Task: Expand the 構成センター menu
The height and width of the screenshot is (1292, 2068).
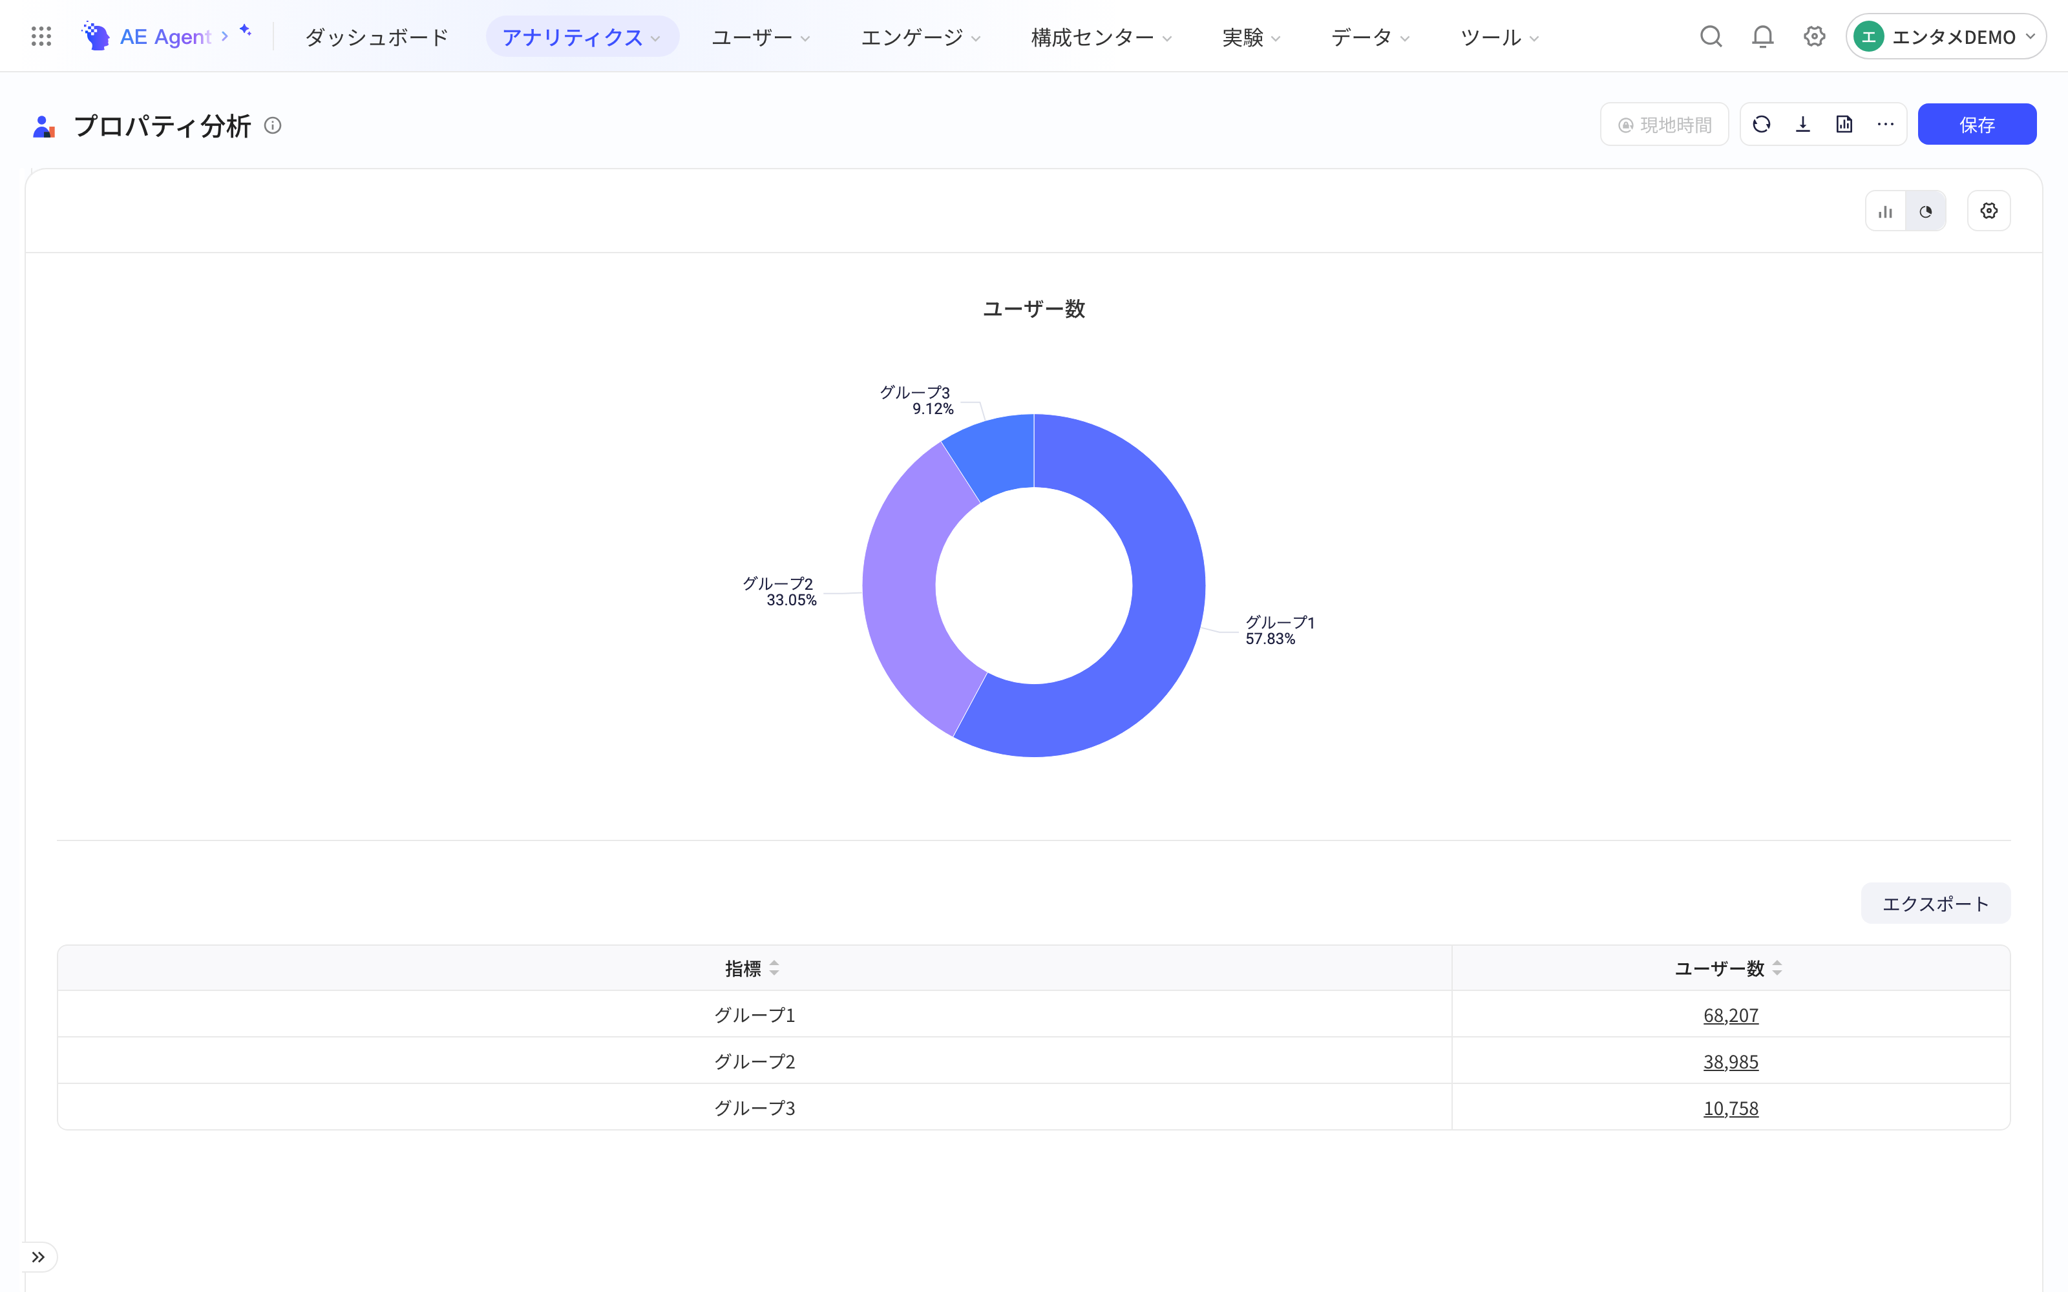Action: pos(1101,37)
